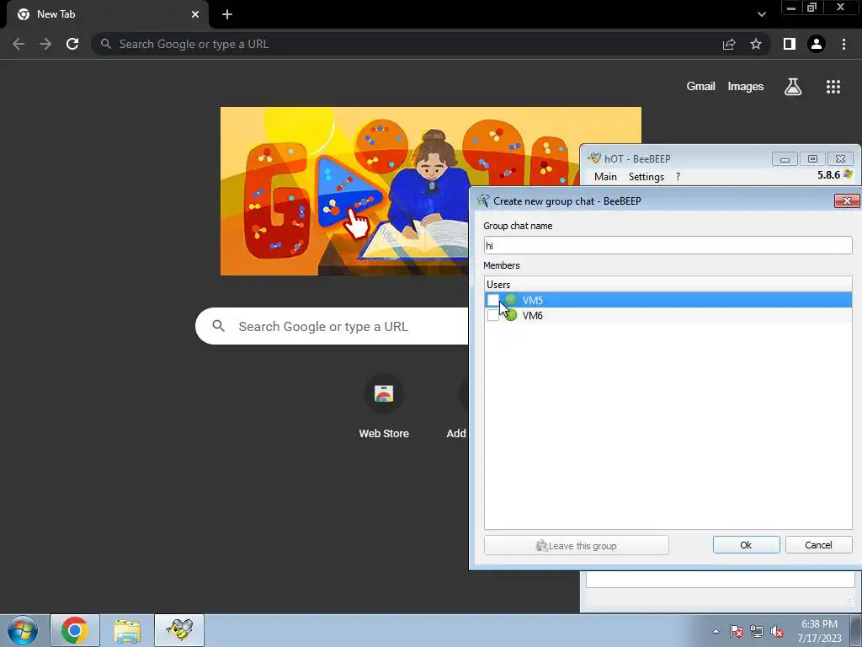Select the VM6 user row text
Image resolution: width=862 pixels, height=647 pixels.
pyautogui.click(x=532, y=315)
